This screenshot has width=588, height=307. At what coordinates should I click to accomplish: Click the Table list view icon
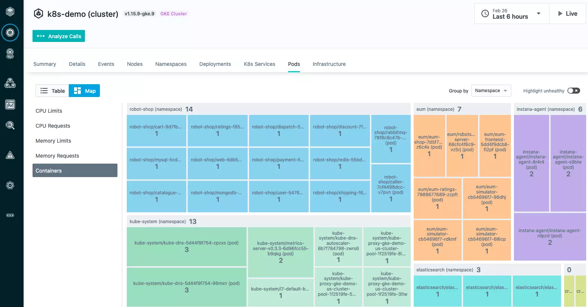click(44, 91)
